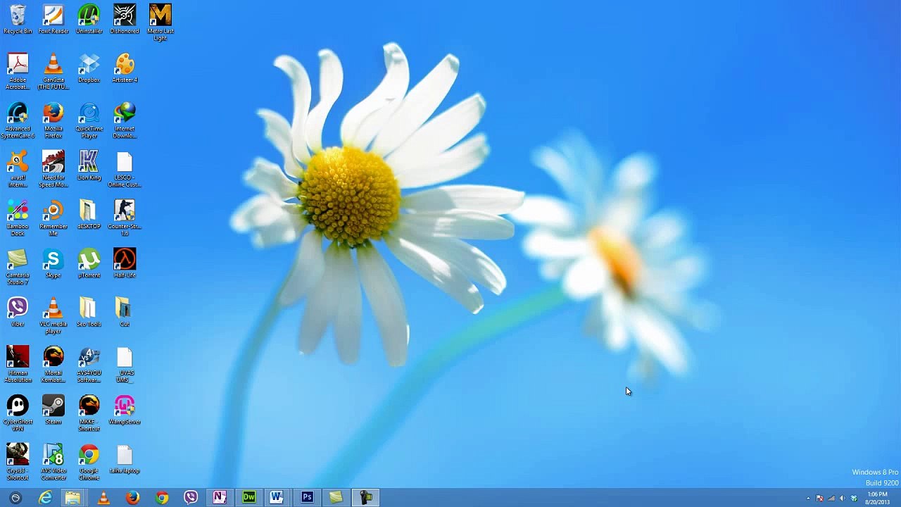Select the Camtasia Studio 7 desktop shortcut
The image size is (901, 507).
point(18,267)
